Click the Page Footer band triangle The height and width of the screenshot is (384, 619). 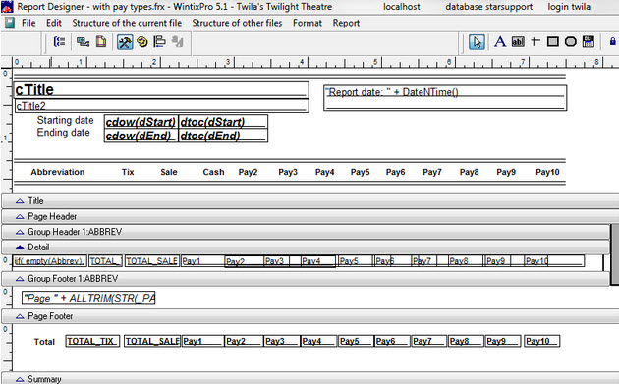click(x=20, y=316)
